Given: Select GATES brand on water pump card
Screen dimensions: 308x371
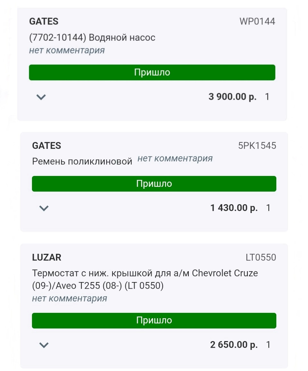Looking at the screenshot, I should point(44,21).
